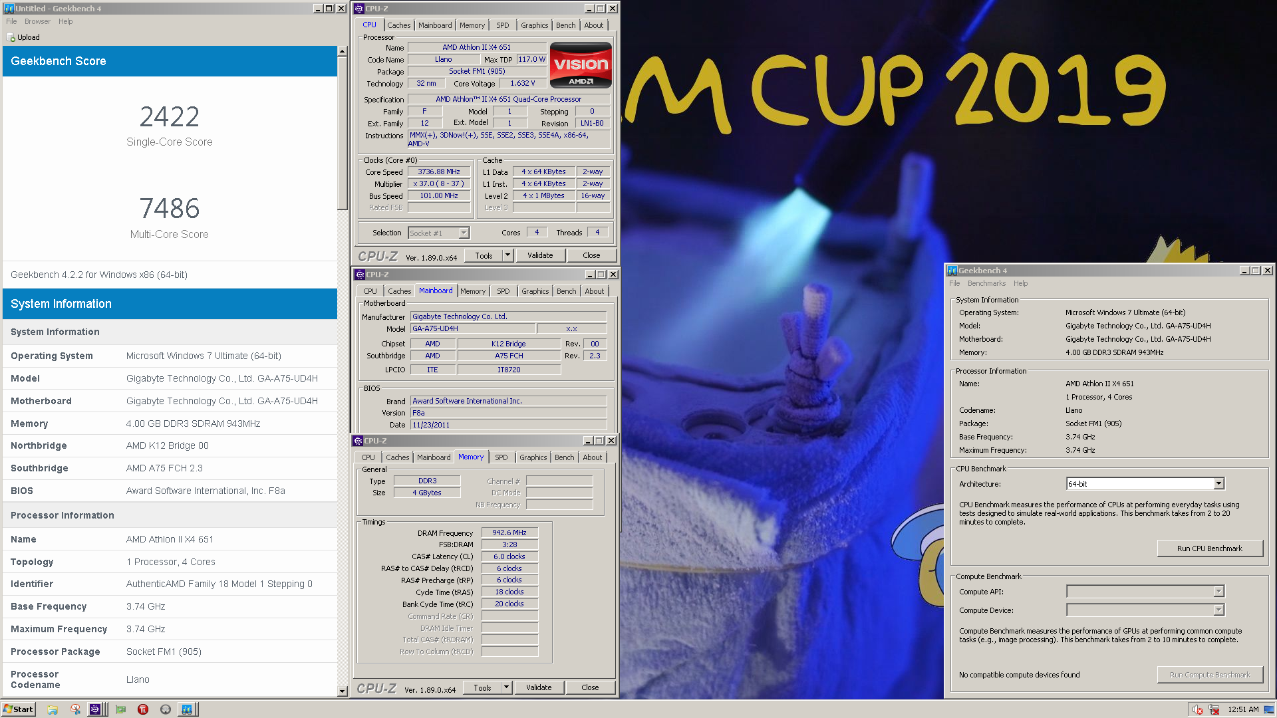Viewport: 1277px width, 718px height.
Task: Click the AMD Vision logo in CPU-Z
Action: tap(581, 65)
